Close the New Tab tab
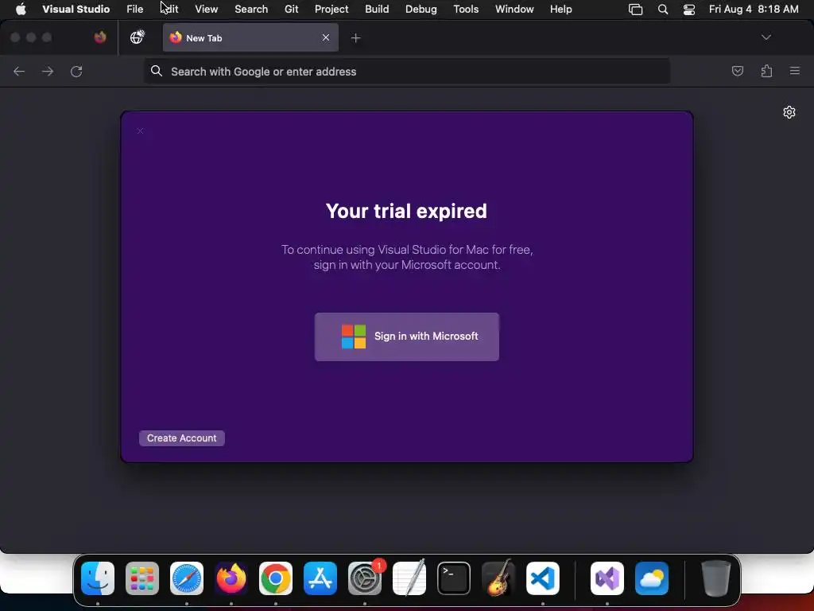814x611 pixels. 325,37
